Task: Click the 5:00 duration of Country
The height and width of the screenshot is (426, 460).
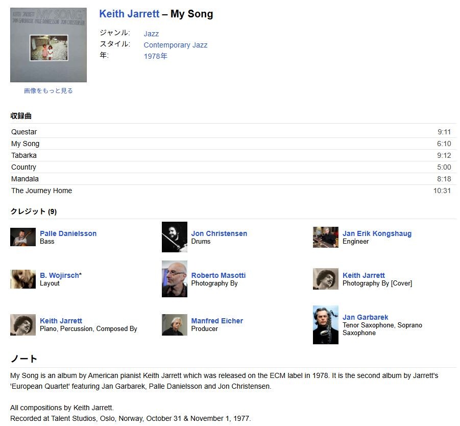Action: pos(444,167)
